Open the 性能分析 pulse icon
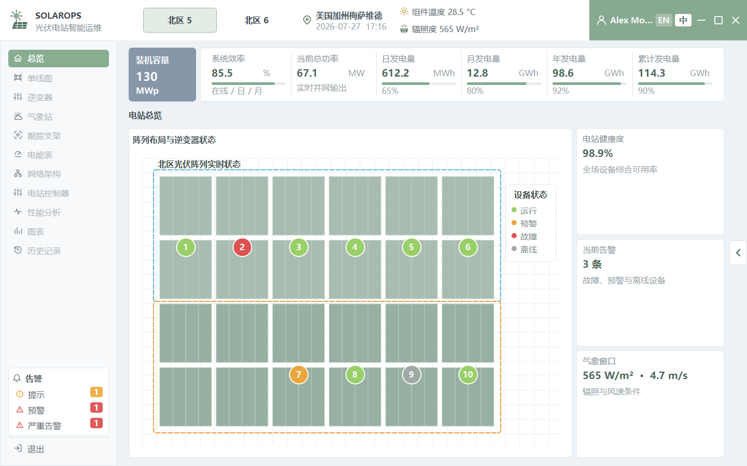This screenshot has width=747, height=466. [18, 212]
